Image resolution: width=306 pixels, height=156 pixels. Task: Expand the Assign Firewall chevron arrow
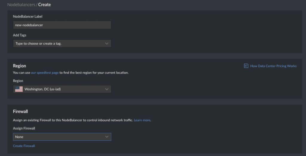point(107,137)
